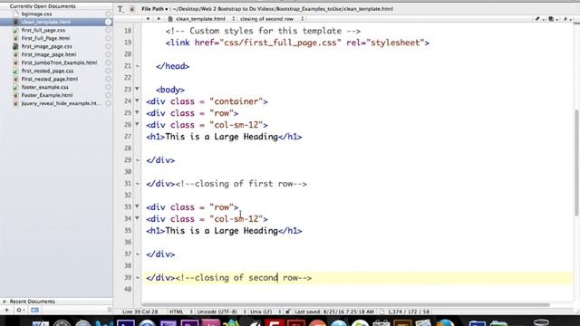This screenshot has height=326, width=580.
Task: Open the HTML language dropdown in status bar
Action: pos(181,312)
